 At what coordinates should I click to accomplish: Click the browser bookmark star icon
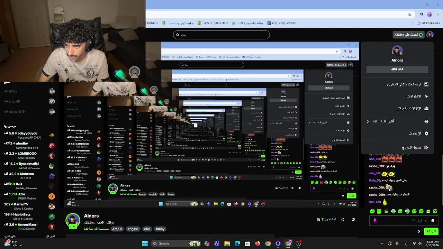click(410, 15)
